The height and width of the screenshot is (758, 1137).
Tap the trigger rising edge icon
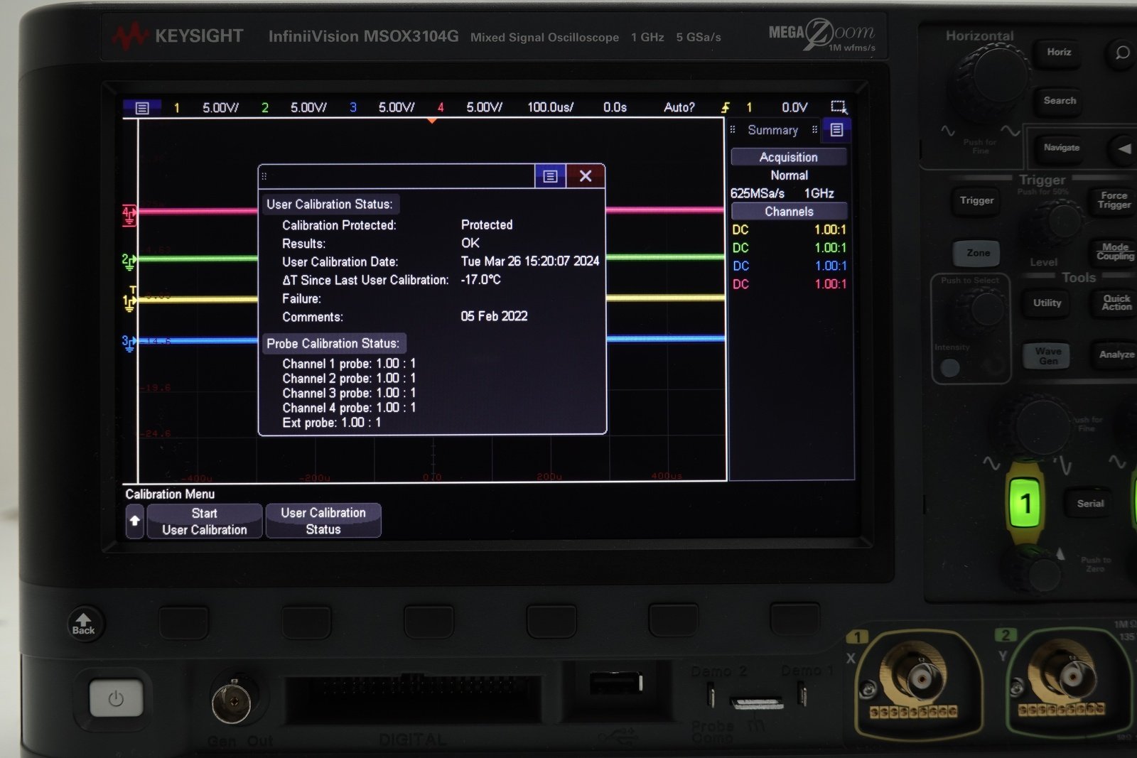coord(726,107)
